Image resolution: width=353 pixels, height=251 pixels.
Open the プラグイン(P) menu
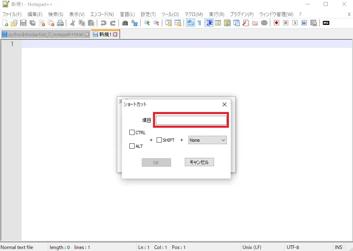click(x=242, y=14)
